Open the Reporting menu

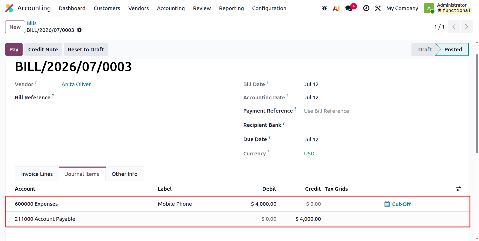pos(231,8)
